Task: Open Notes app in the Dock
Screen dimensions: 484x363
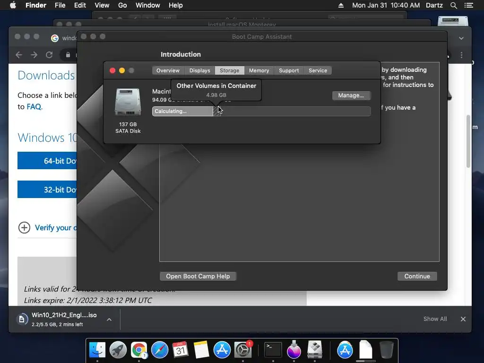Action: (201, 350)
